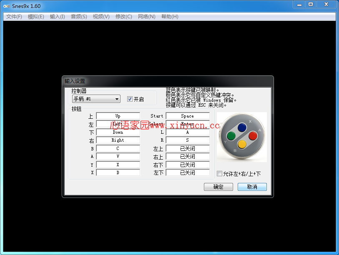This screenshot has width=339, height=255.
Task: Click the Snes9x icon in the title bar
Action: click(x=6, y=5)
